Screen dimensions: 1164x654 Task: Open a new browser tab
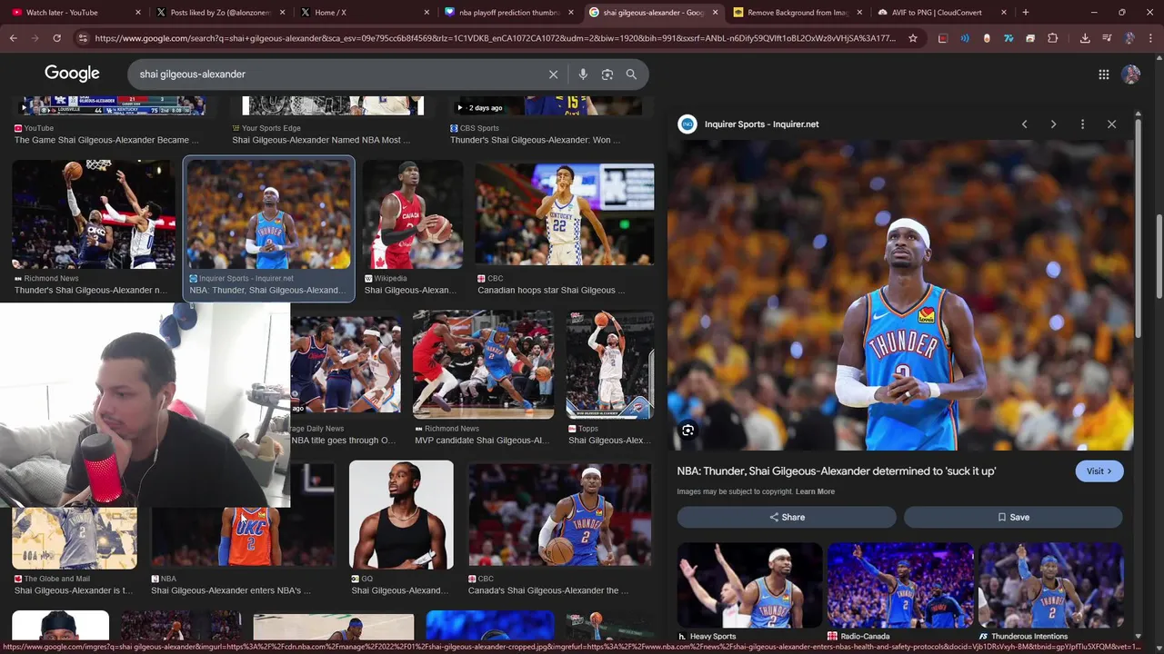tap(1025, 12)
